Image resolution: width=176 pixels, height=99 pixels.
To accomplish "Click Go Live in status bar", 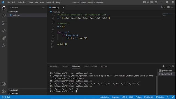I will [x=160, y=97].
